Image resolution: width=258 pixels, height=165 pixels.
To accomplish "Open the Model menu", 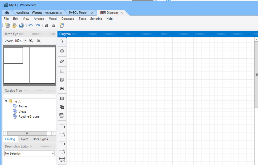I will click(x=53, y=19).
